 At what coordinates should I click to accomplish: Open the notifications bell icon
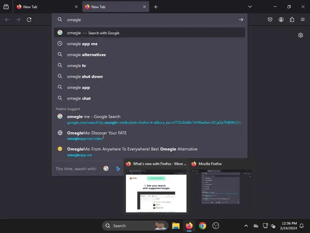click(x=302, y=226)
